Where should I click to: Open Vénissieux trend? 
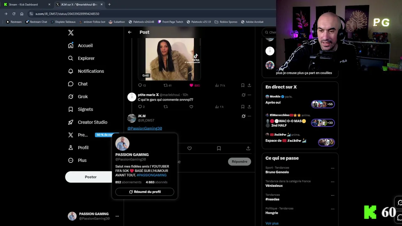pos(274,186)
